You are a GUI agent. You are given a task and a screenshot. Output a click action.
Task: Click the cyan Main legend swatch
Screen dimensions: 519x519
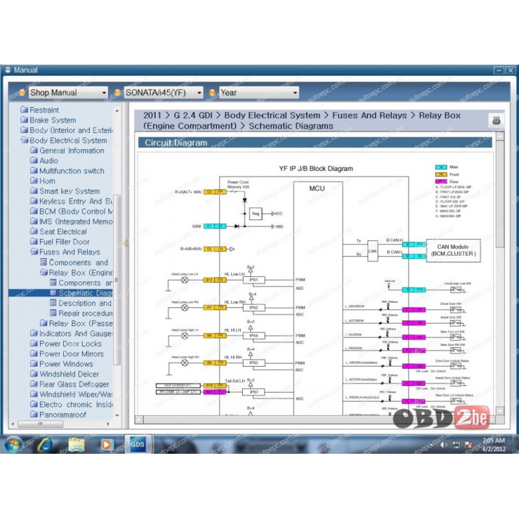[441, 167]
